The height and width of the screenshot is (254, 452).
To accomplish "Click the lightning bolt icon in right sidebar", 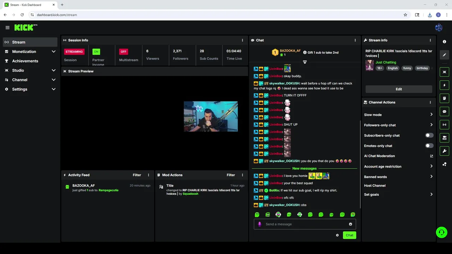I will (444, 85).
